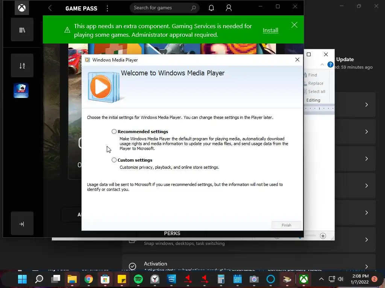Click Install link in Gaming Services banner

(270, 30)
